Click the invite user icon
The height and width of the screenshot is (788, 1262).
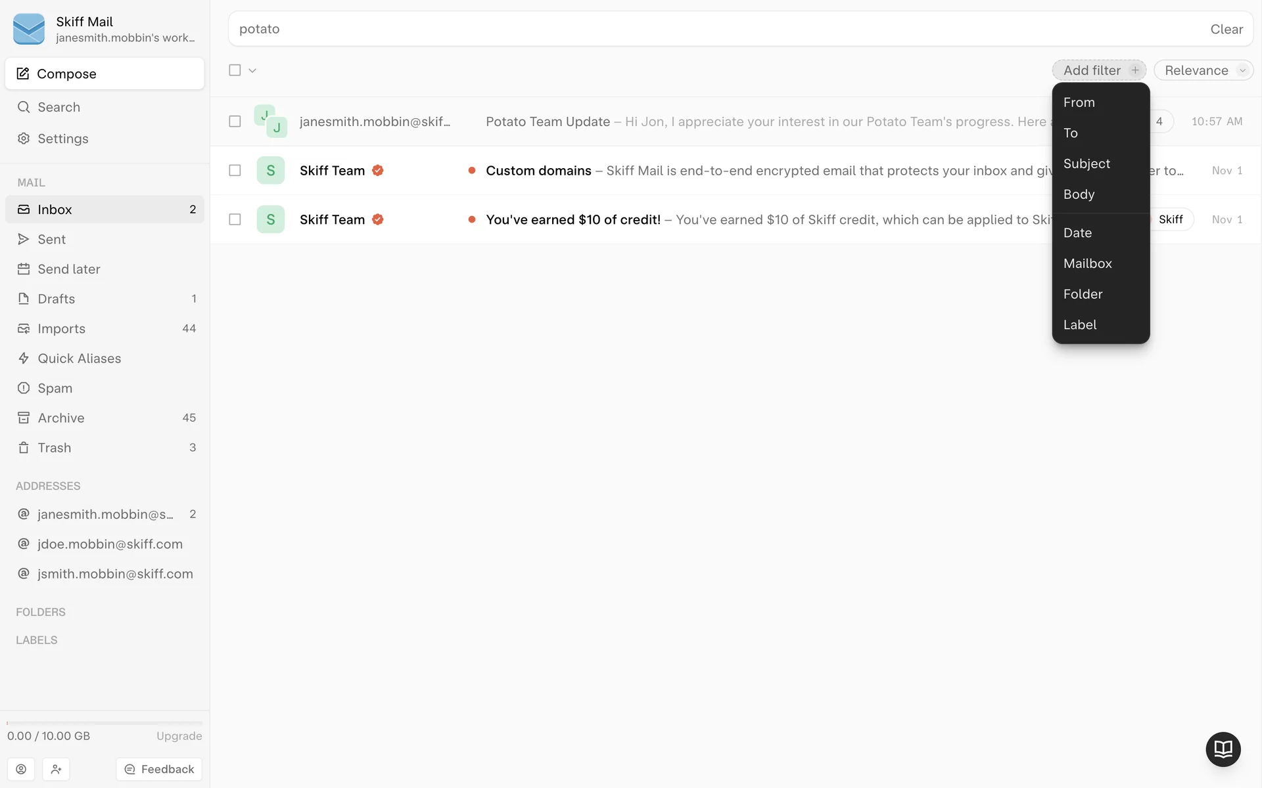(56, 769)
